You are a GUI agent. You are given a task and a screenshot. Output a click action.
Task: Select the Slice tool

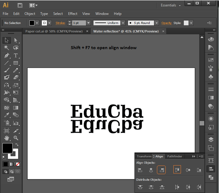[x=16, y=131]
